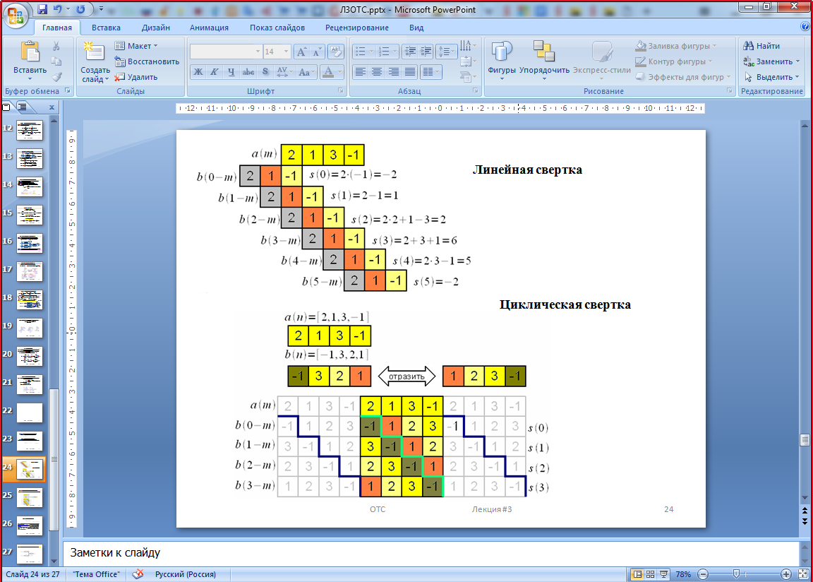813x582 pixels.
Task: Zoom in with plus button
Action: click(786, 574)
